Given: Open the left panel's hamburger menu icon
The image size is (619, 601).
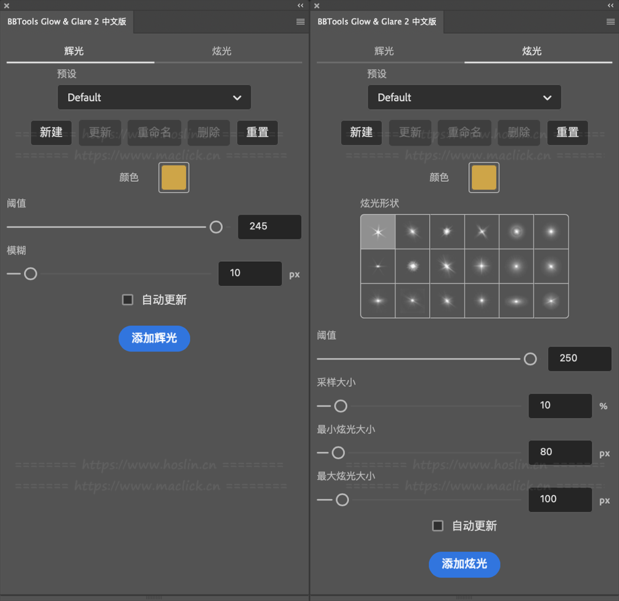Looking at the screenshot, I should (300, 22).
